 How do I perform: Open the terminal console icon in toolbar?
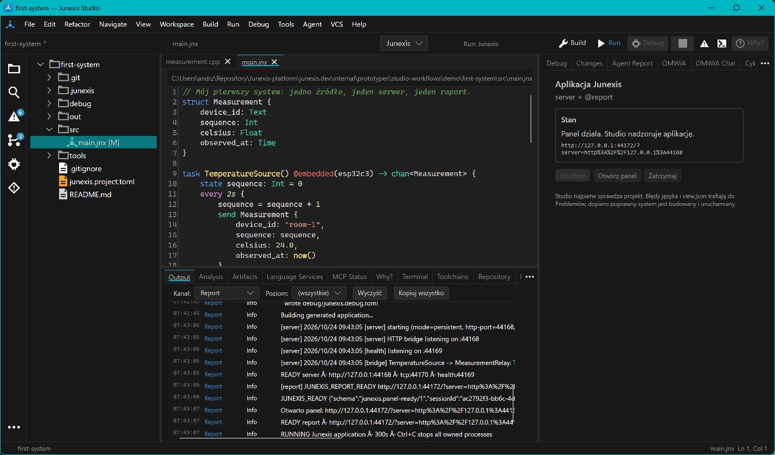pyautogui.click(x=722, y=43)
